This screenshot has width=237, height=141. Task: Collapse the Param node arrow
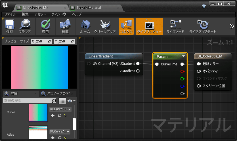tap(183, 56)
